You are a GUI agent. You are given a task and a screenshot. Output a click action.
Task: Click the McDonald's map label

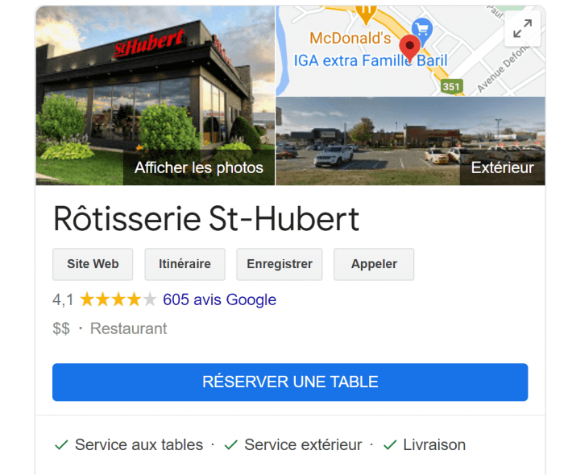[x=350, y=38]
